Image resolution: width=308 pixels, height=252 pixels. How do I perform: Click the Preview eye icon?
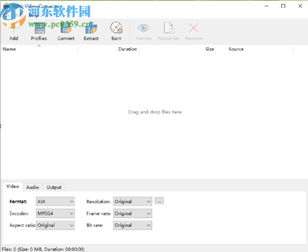tap(144, 31)
